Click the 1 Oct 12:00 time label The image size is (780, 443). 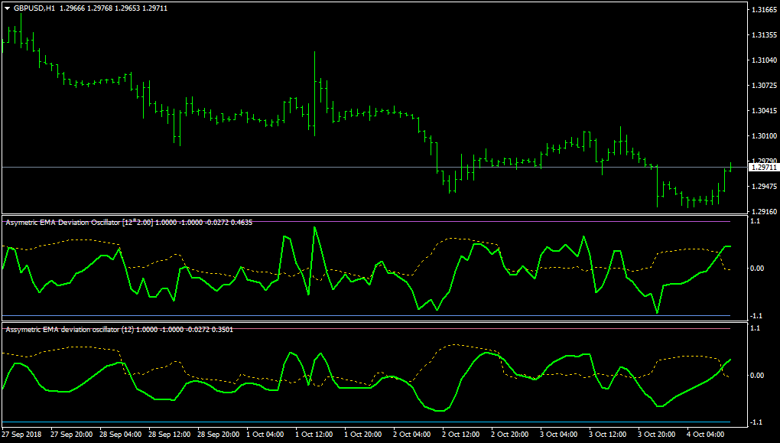point(314,435)
